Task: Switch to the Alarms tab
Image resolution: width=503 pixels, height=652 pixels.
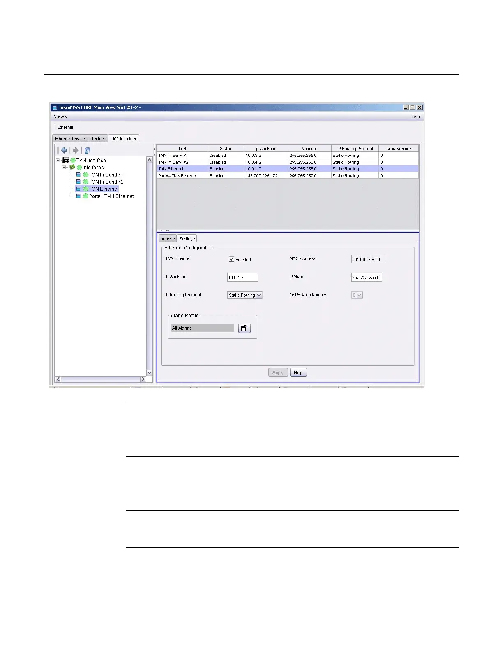Action: 168,239
